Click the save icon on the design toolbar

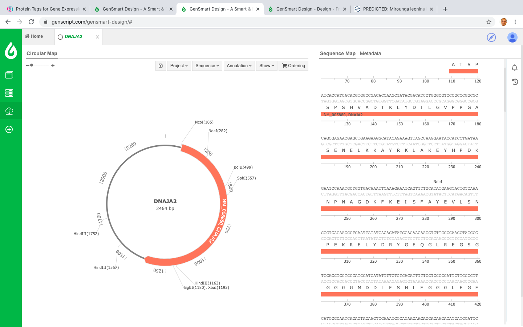pyautogui.click(x=161, y=66)
